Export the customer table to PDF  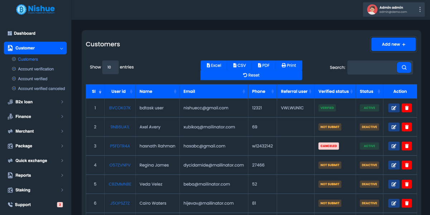[263, 65]
